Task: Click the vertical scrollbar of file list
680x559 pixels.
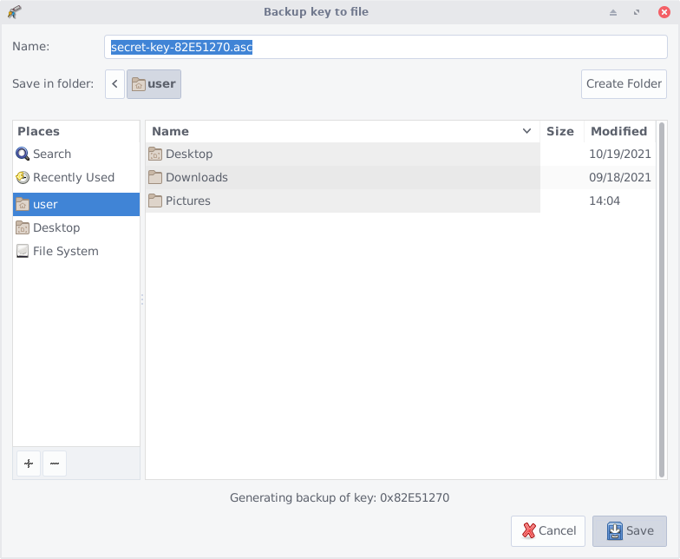Action: click(662, 295)
